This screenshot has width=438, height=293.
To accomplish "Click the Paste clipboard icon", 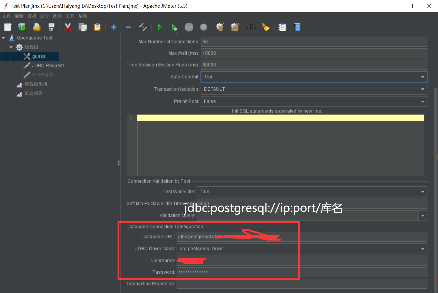I will click(97, 27).
